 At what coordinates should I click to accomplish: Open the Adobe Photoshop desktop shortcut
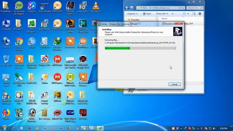tap(32, 115)
